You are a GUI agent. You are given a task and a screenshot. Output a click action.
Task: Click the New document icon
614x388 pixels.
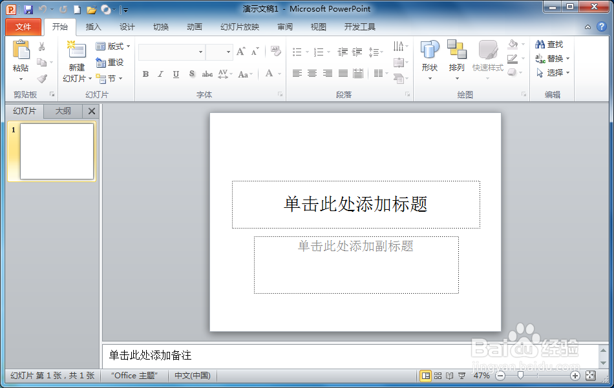click(x=77, y=10)
